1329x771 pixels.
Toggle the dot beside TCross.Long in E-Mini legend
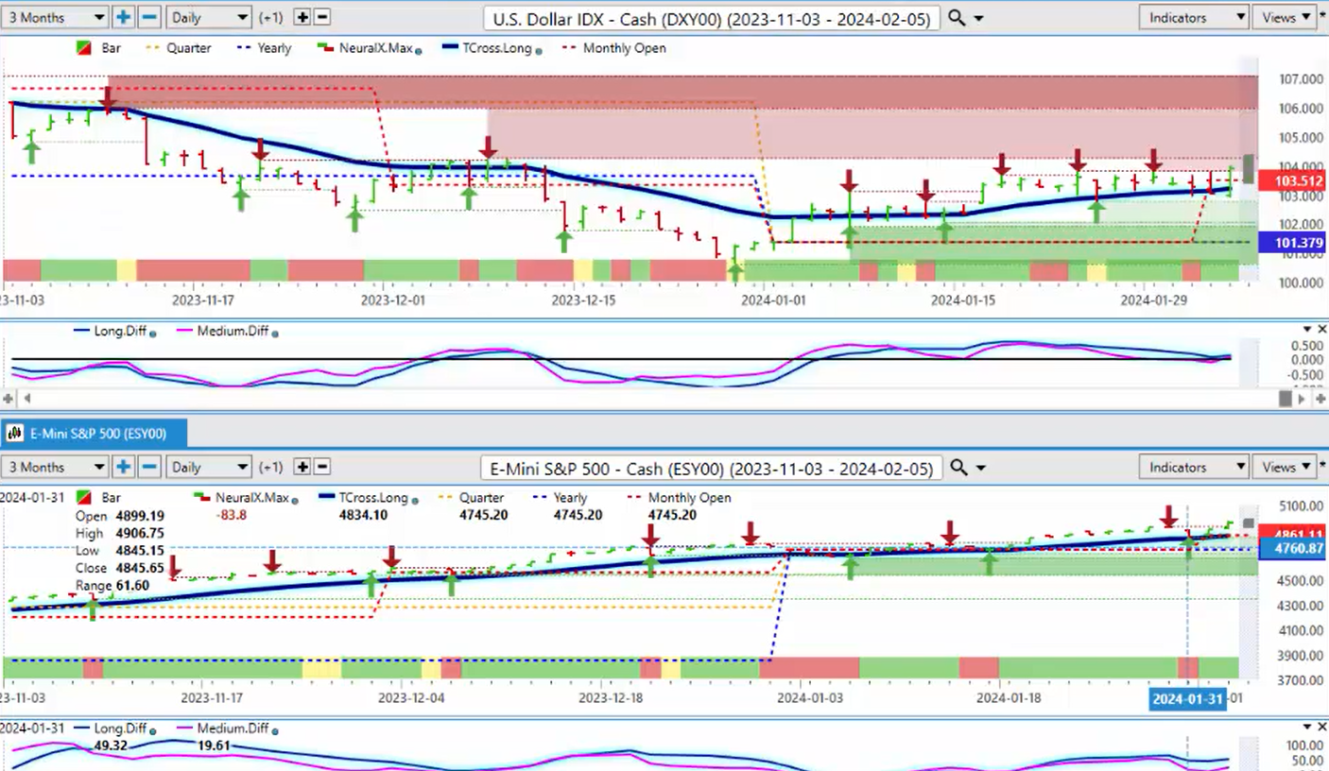pyautogui.click(x=416, y=499)
